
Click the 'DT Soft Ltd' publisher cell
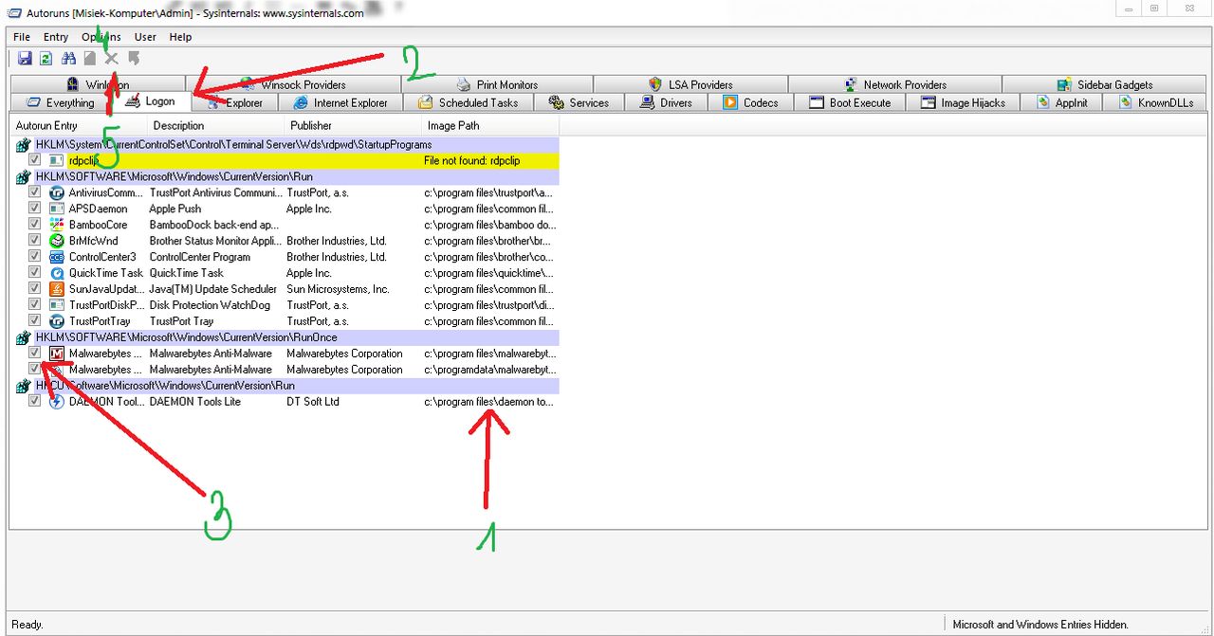[312, 401]
